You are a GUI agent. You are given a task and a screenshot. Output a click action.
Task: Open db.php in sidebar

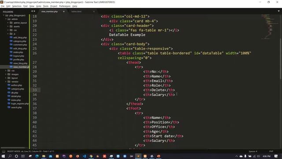15,93
